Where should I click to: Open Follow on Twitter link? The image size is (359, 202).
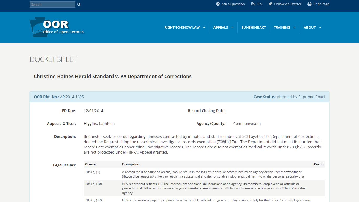click(x=285, y=4)
